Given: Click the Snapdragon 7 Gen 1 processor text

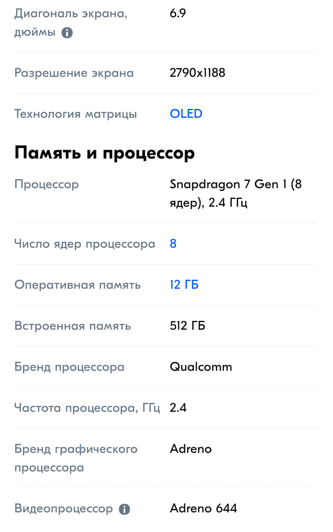Looking at the screenshot, I should click(x=235, y=193).
